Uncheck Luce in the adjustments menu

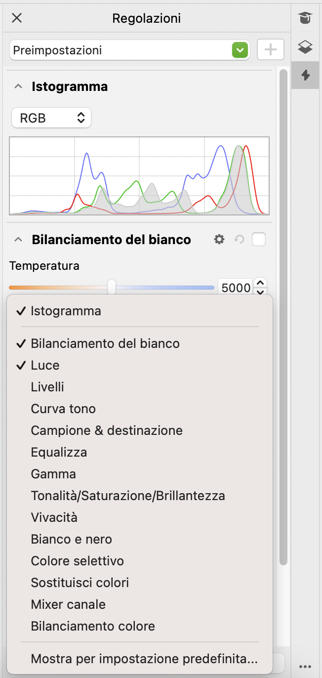(x=45, y=366)
